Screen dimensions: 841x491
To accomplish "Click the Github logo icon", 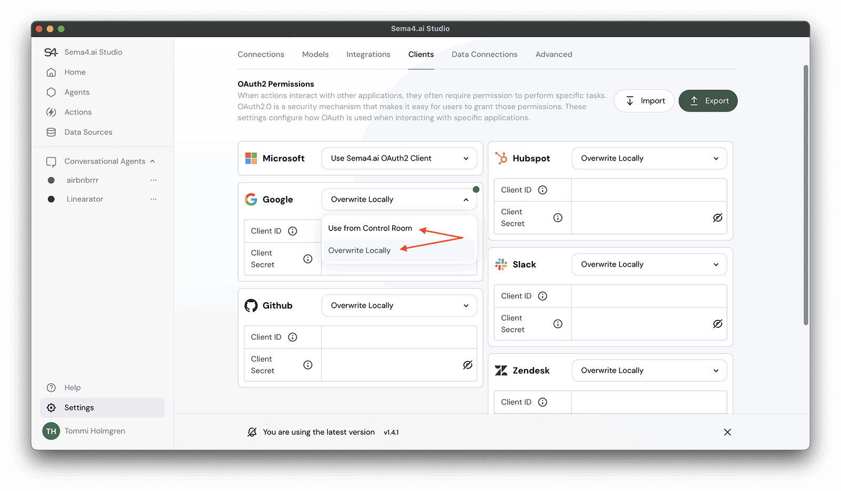I will point(251,305).
